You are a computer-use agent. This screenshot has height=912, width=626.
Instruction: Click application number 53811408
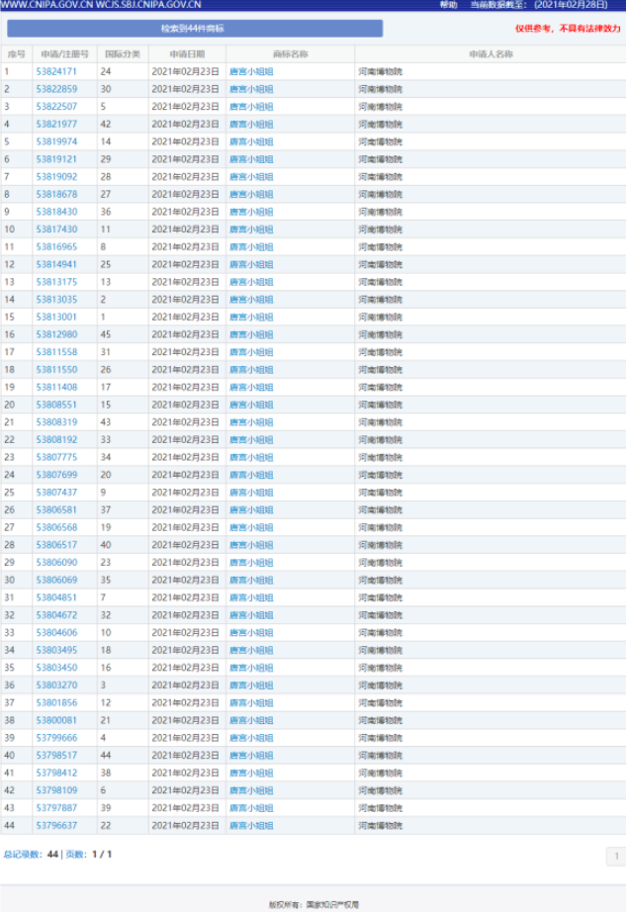(56, 388)
